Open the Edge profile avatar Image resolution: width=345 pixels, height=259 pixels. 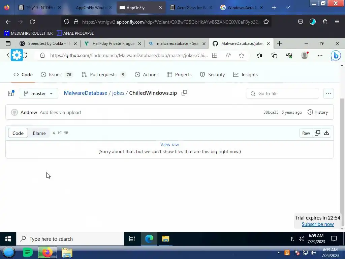(305, 55)
